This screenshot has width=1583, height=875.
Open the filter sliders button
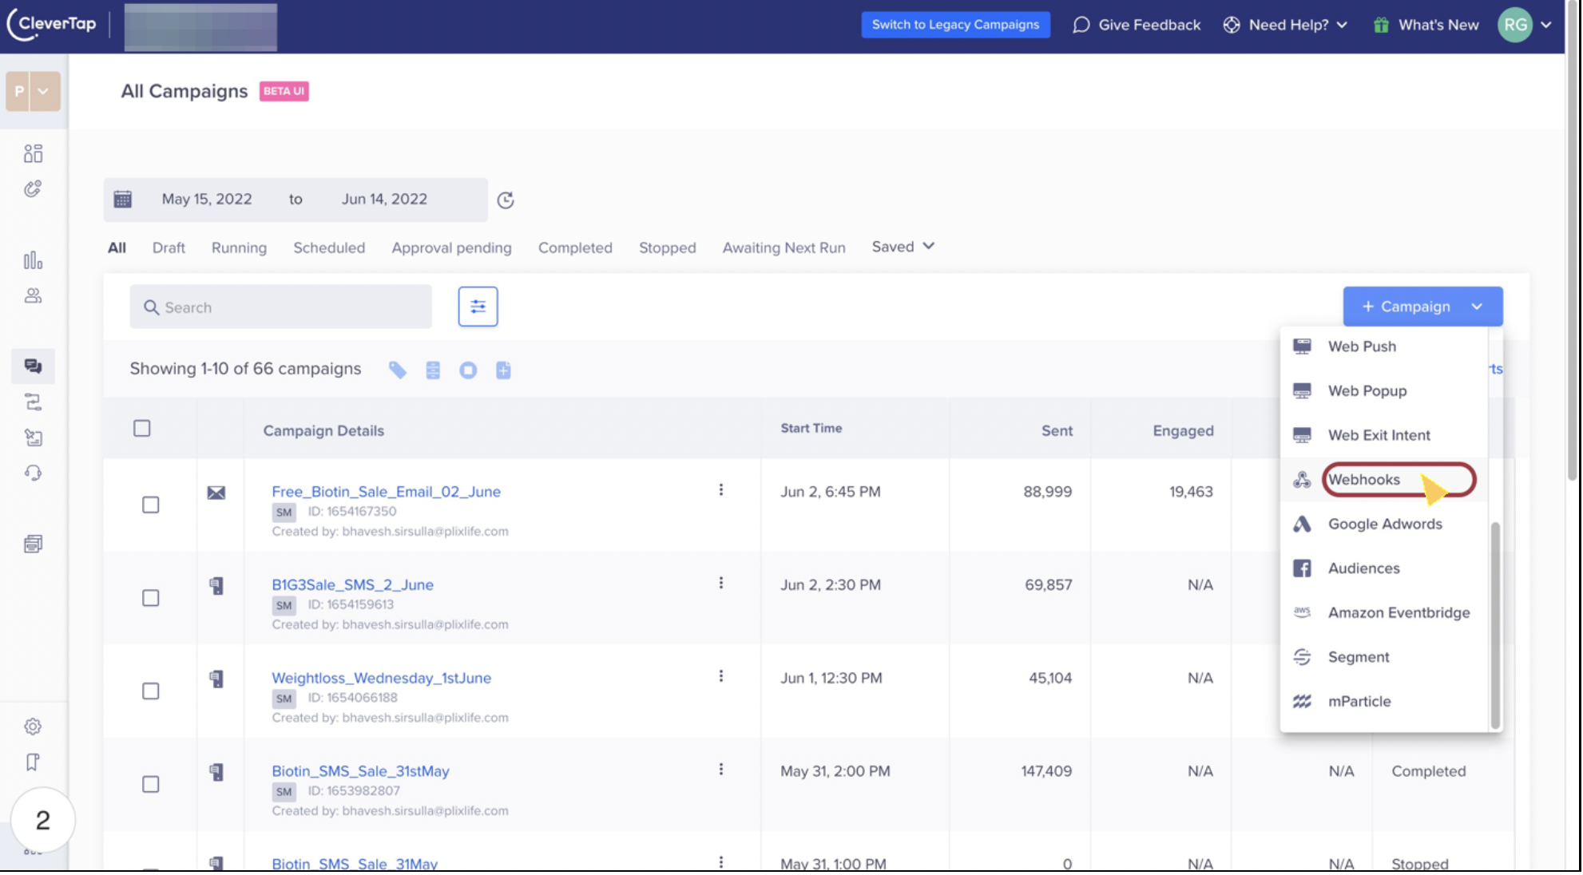click(x=478, y=307)
